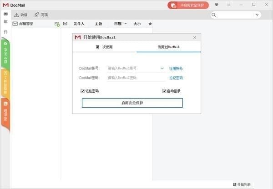Toggle the 记住密码 checkbox
The image size is (273, 189).
82,91
